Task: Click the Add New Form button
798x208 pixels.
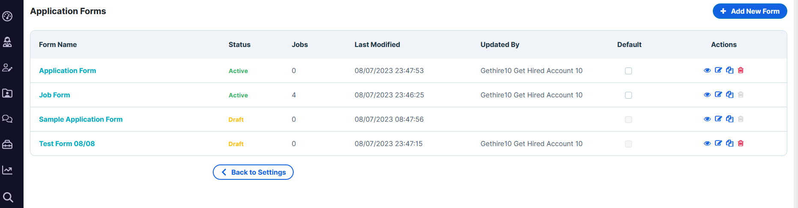Action: pyautogui.click(x=750, y=11)
